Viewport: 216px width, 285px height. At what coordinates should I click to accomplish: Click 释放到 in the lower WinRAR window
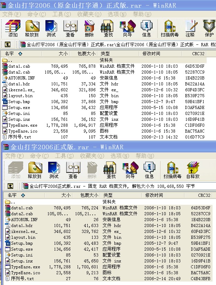click(x=35, y=170)
